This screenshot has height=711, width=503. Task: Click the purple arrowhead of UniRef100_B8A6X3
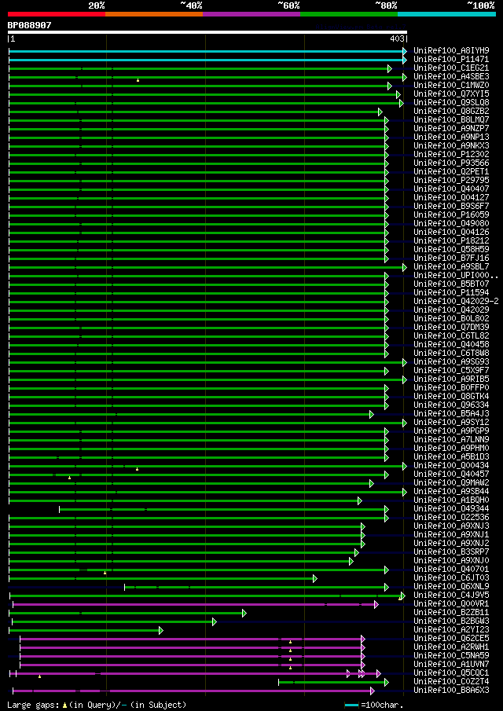click(373, 691)
